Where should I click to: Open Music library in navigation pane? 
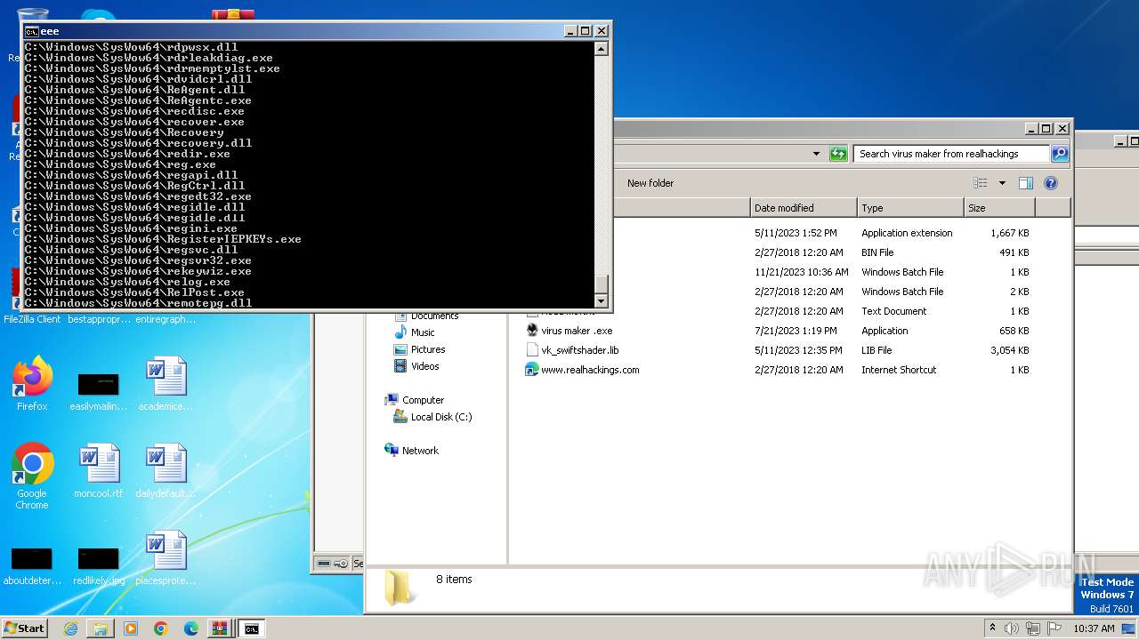(x=423, y=332)
